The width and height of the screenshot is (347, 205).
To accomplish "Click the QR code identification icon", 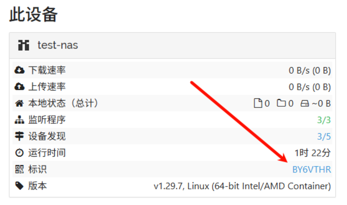I will click(20, 169).
